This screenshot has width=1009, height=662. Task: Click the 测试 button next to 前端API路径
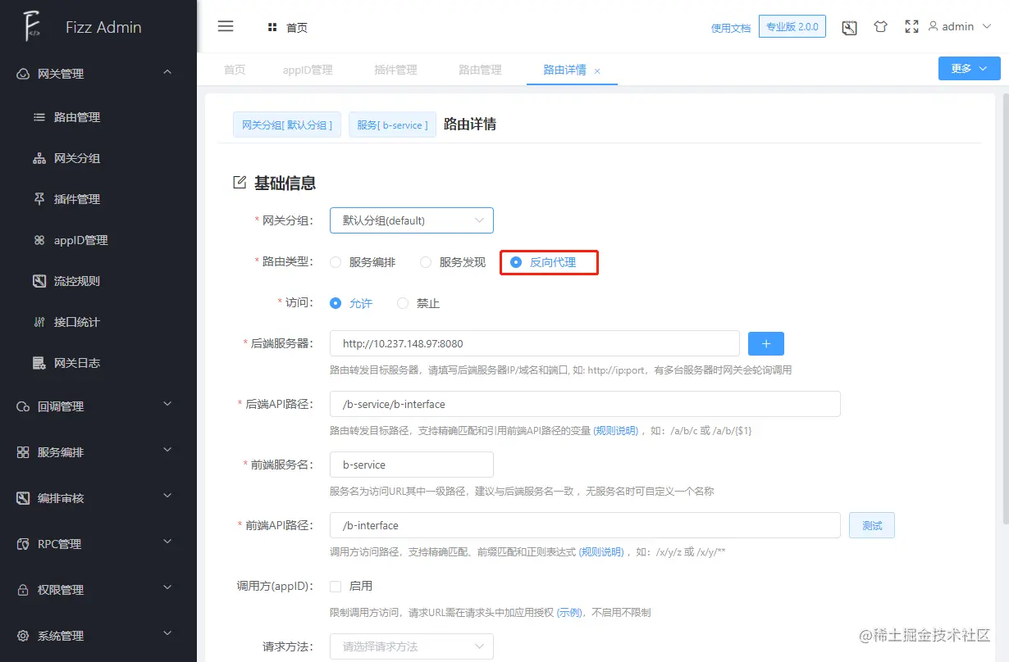point(871,525)
